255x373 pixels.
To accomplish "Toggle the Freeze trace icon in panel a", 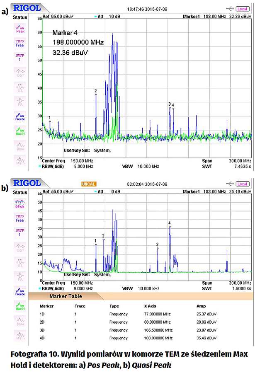I will [20, 116].
